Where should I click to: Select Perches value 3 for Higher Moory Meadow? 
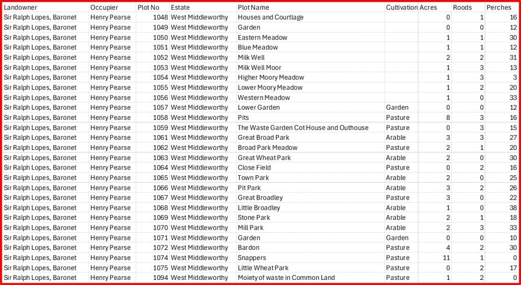pyautogui.click(x=502, y=77)
